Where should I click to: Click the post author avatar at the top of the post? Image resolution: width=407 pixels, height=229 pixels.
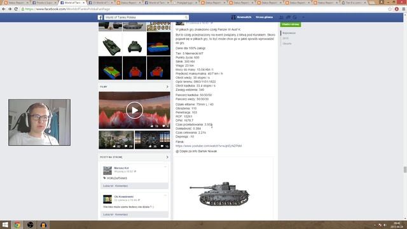click(180, 24)
